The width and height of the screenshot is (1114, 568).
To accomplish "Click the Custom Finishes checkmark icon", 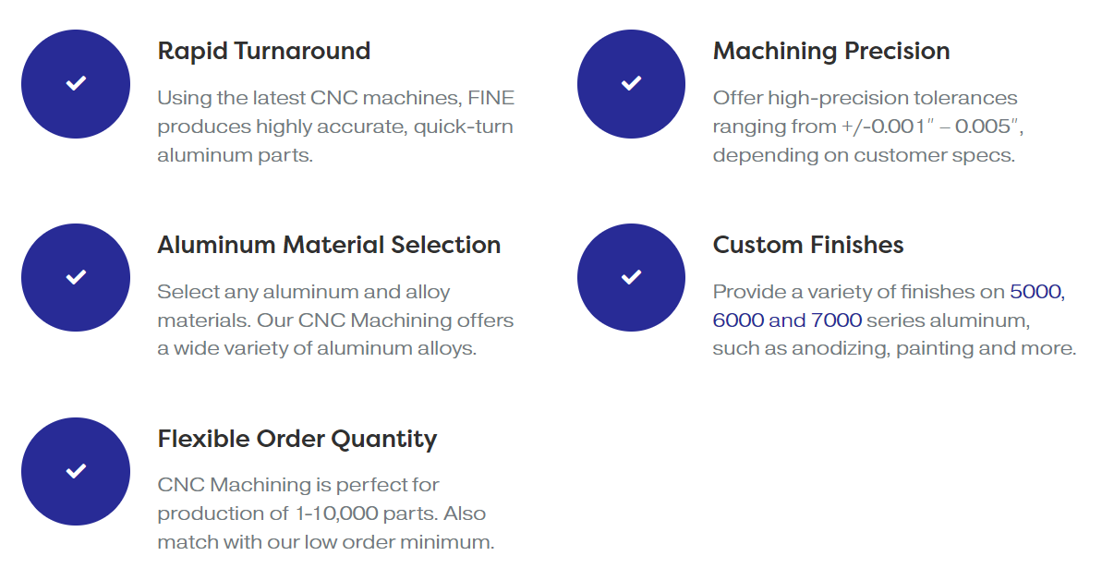I will (631, 277).
